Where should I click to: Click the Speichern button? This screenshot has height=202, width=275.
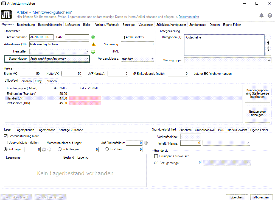pos(237,197)
